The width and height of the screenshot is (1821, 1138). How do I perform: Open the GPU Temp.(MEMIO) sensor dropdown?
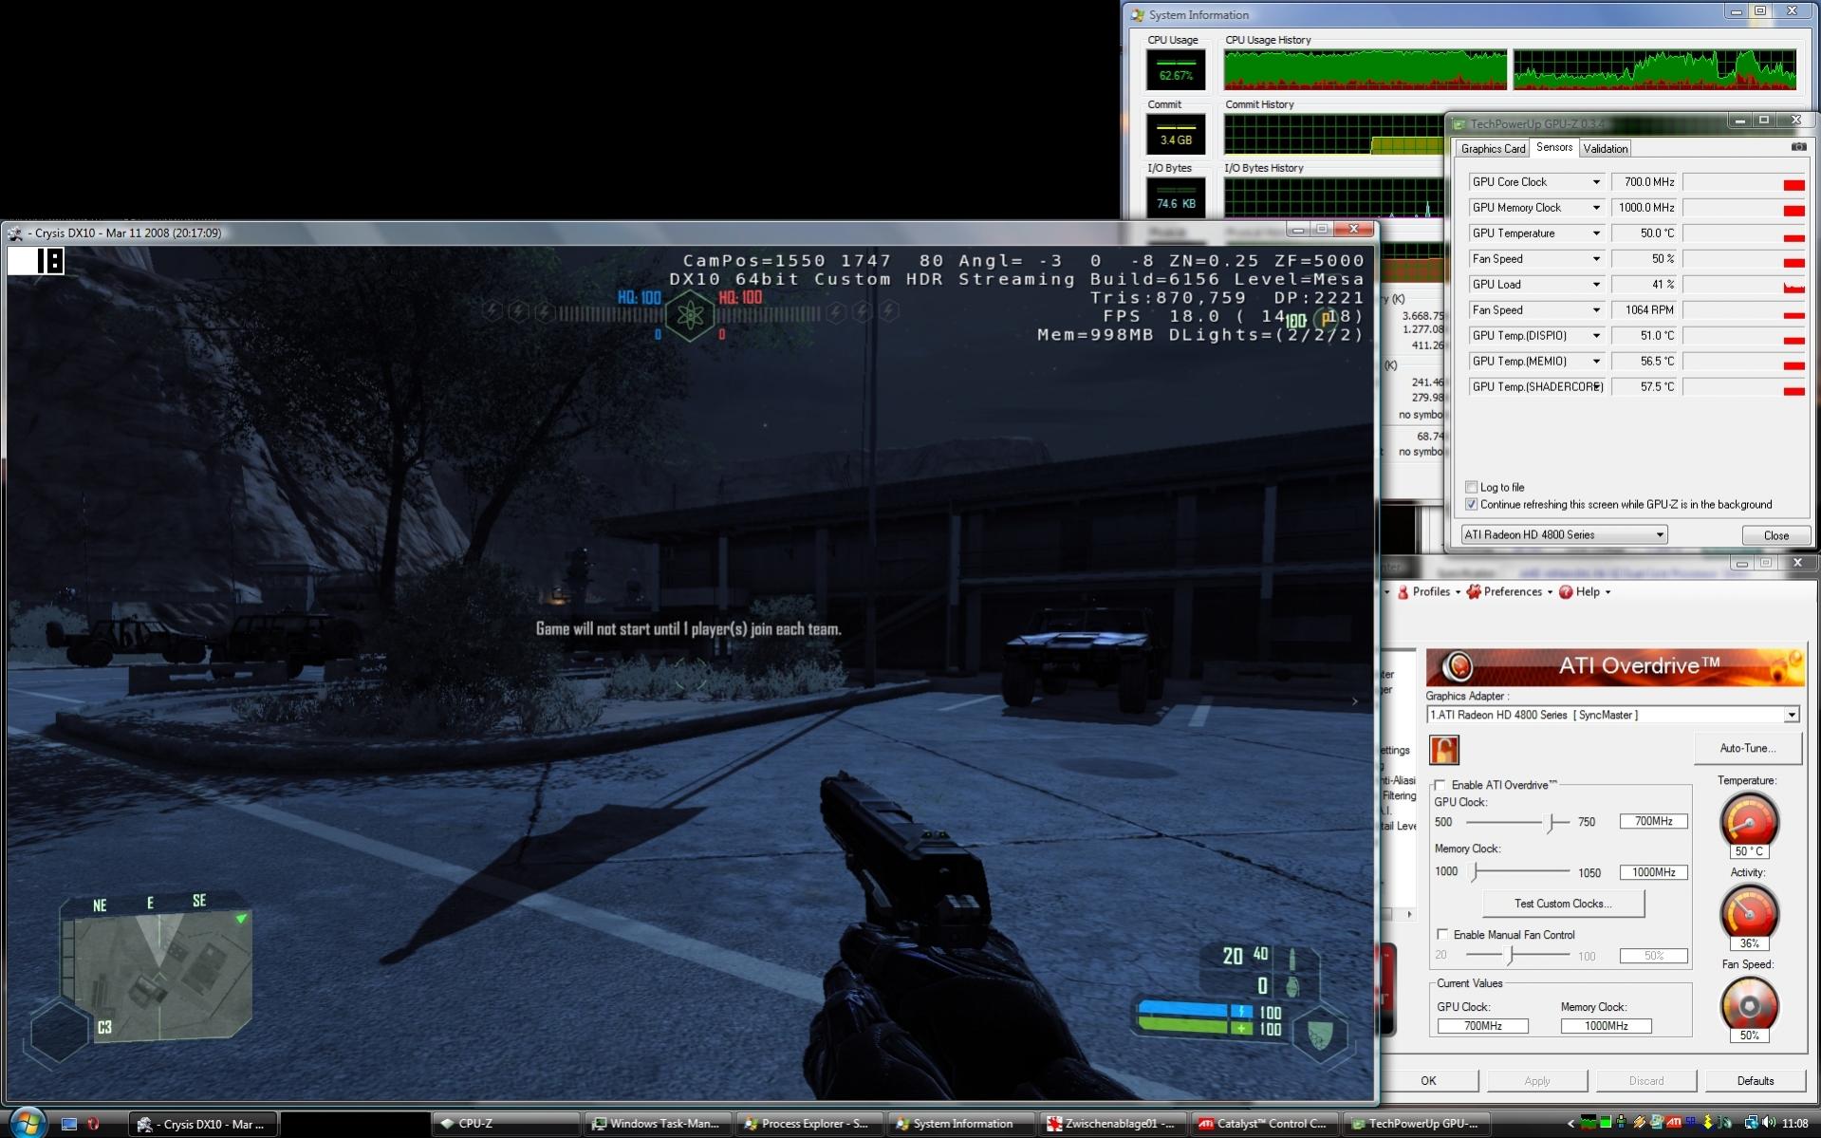click(x=1596, y=362)
